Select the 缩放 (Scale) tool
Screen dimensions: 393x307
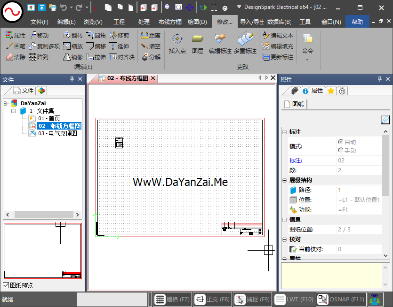coord(73,46)
